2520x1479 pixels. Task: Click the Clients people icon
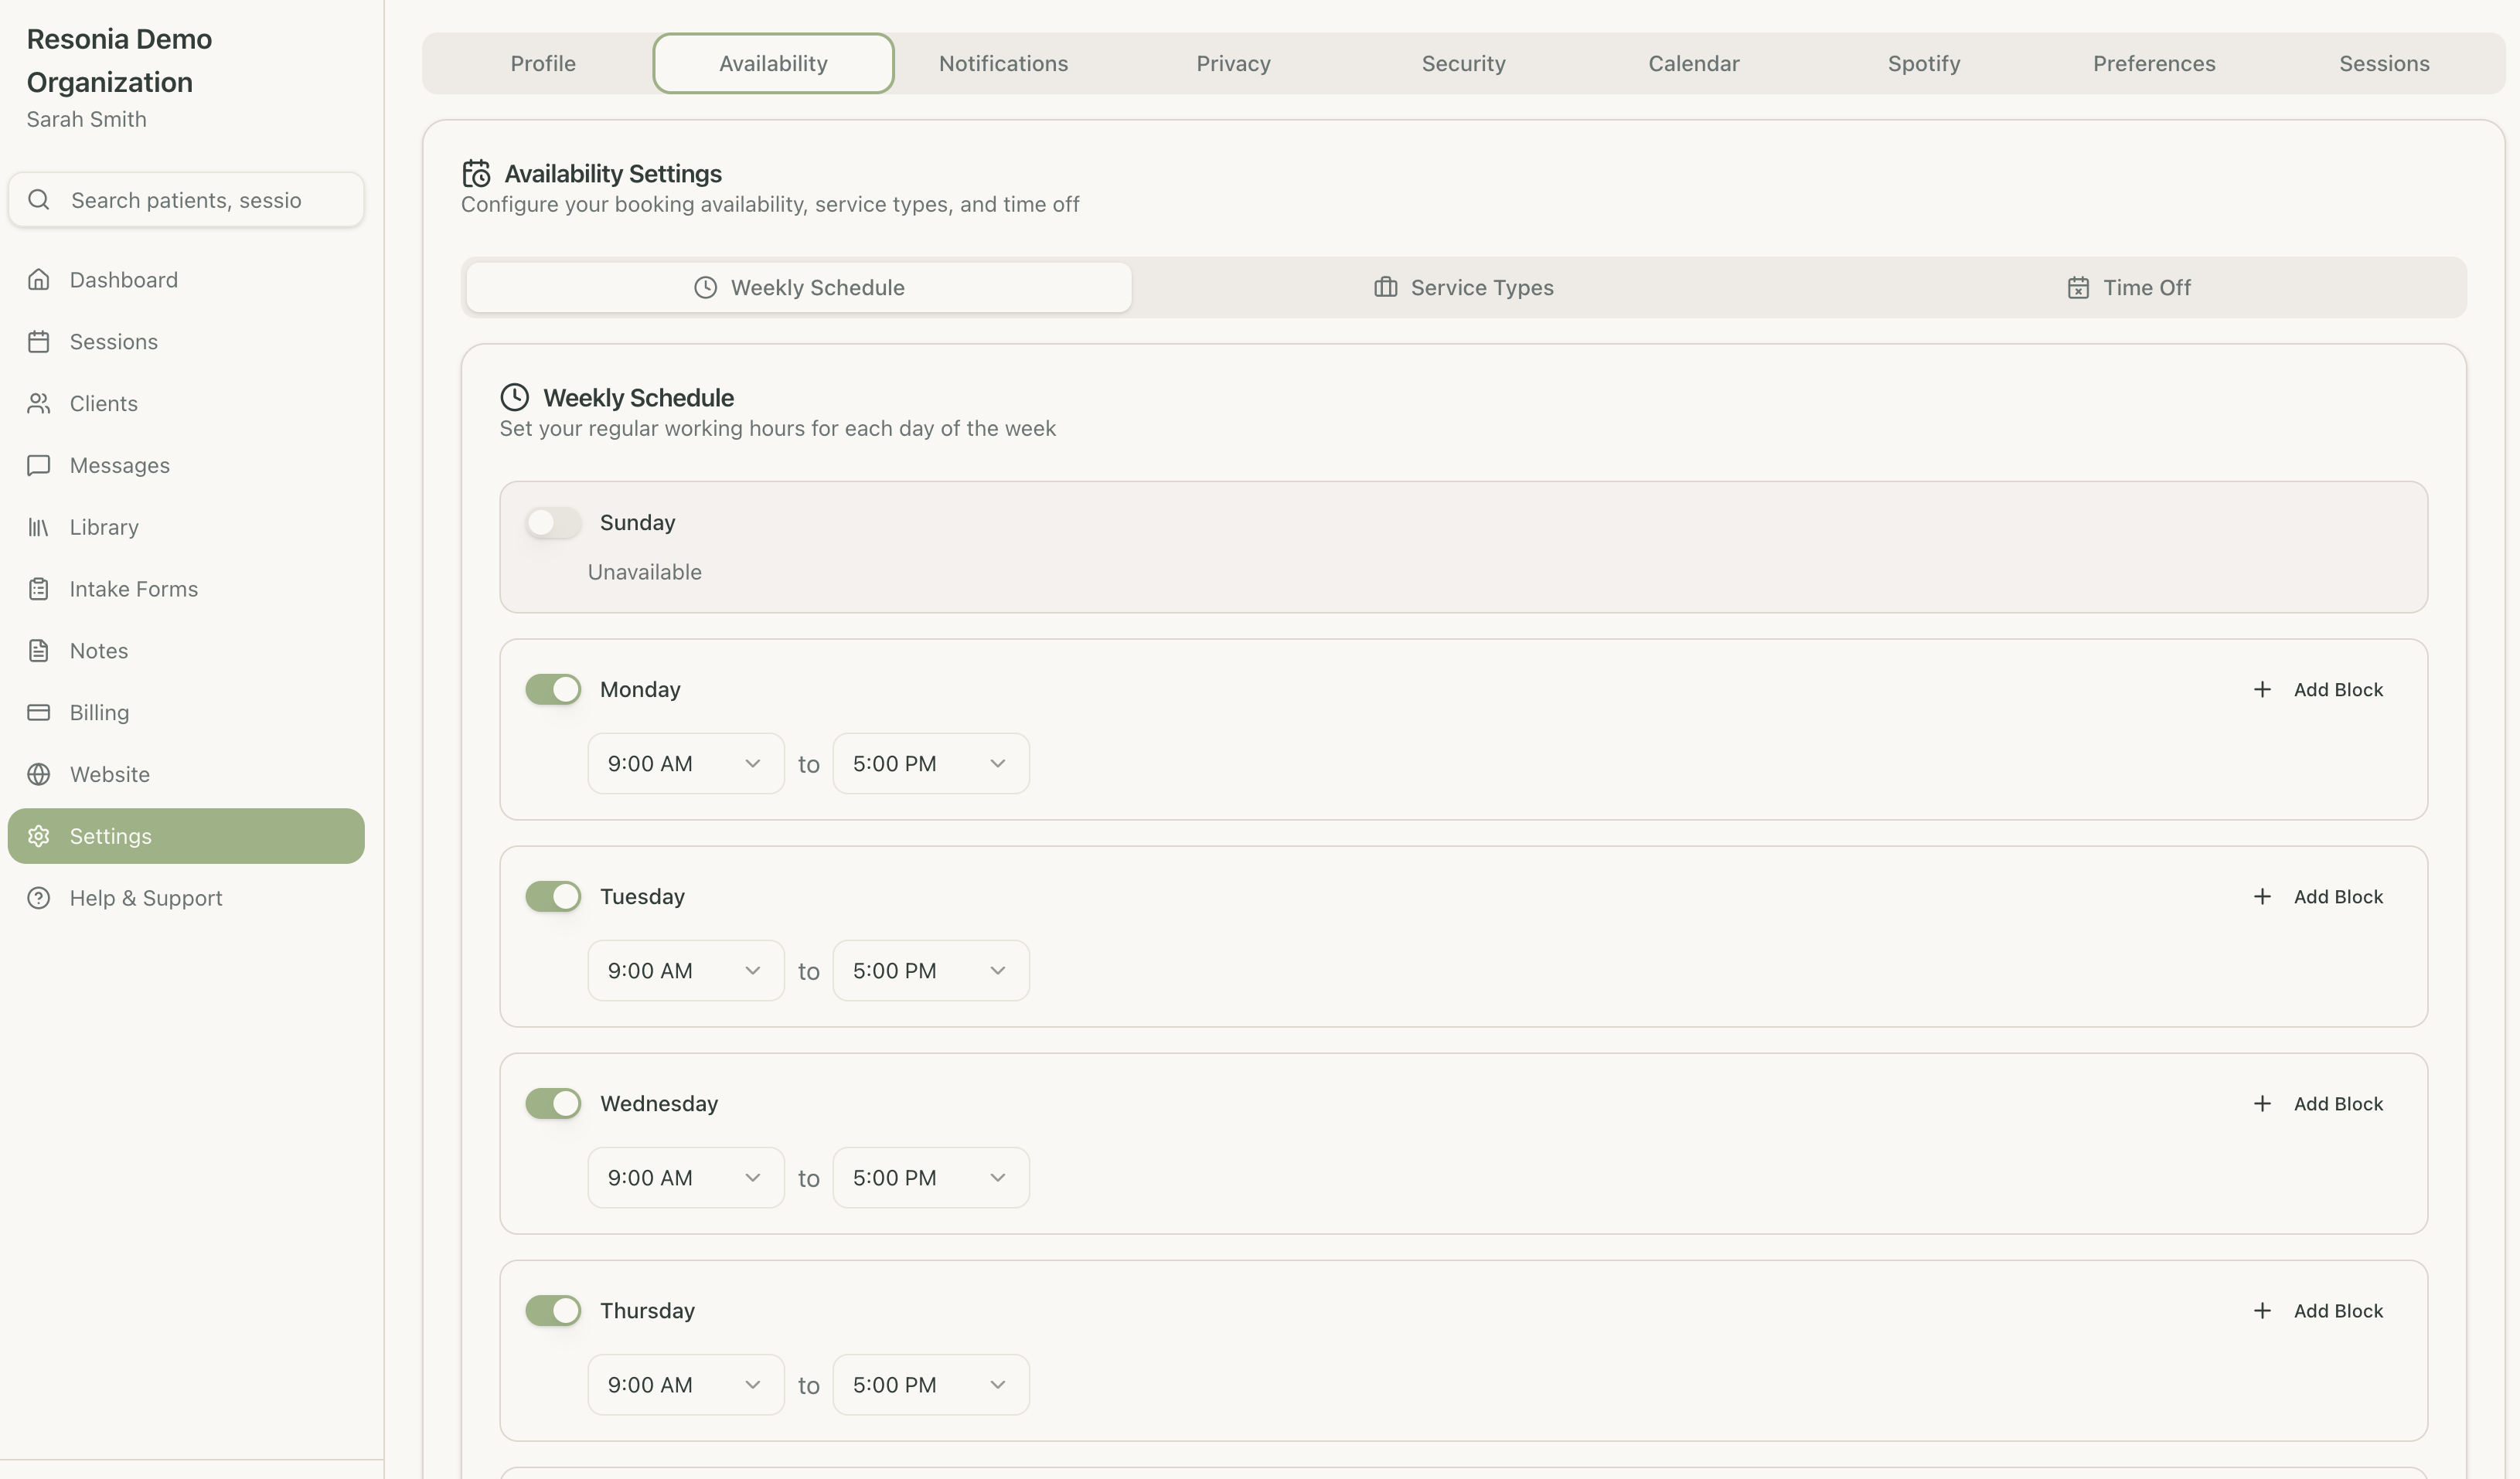click(x=38, y=403)
